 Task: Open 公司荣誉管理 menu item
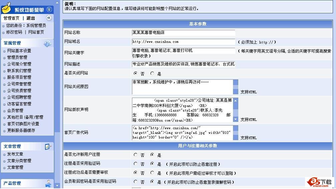pyautogui.click(x=19, y=84)
